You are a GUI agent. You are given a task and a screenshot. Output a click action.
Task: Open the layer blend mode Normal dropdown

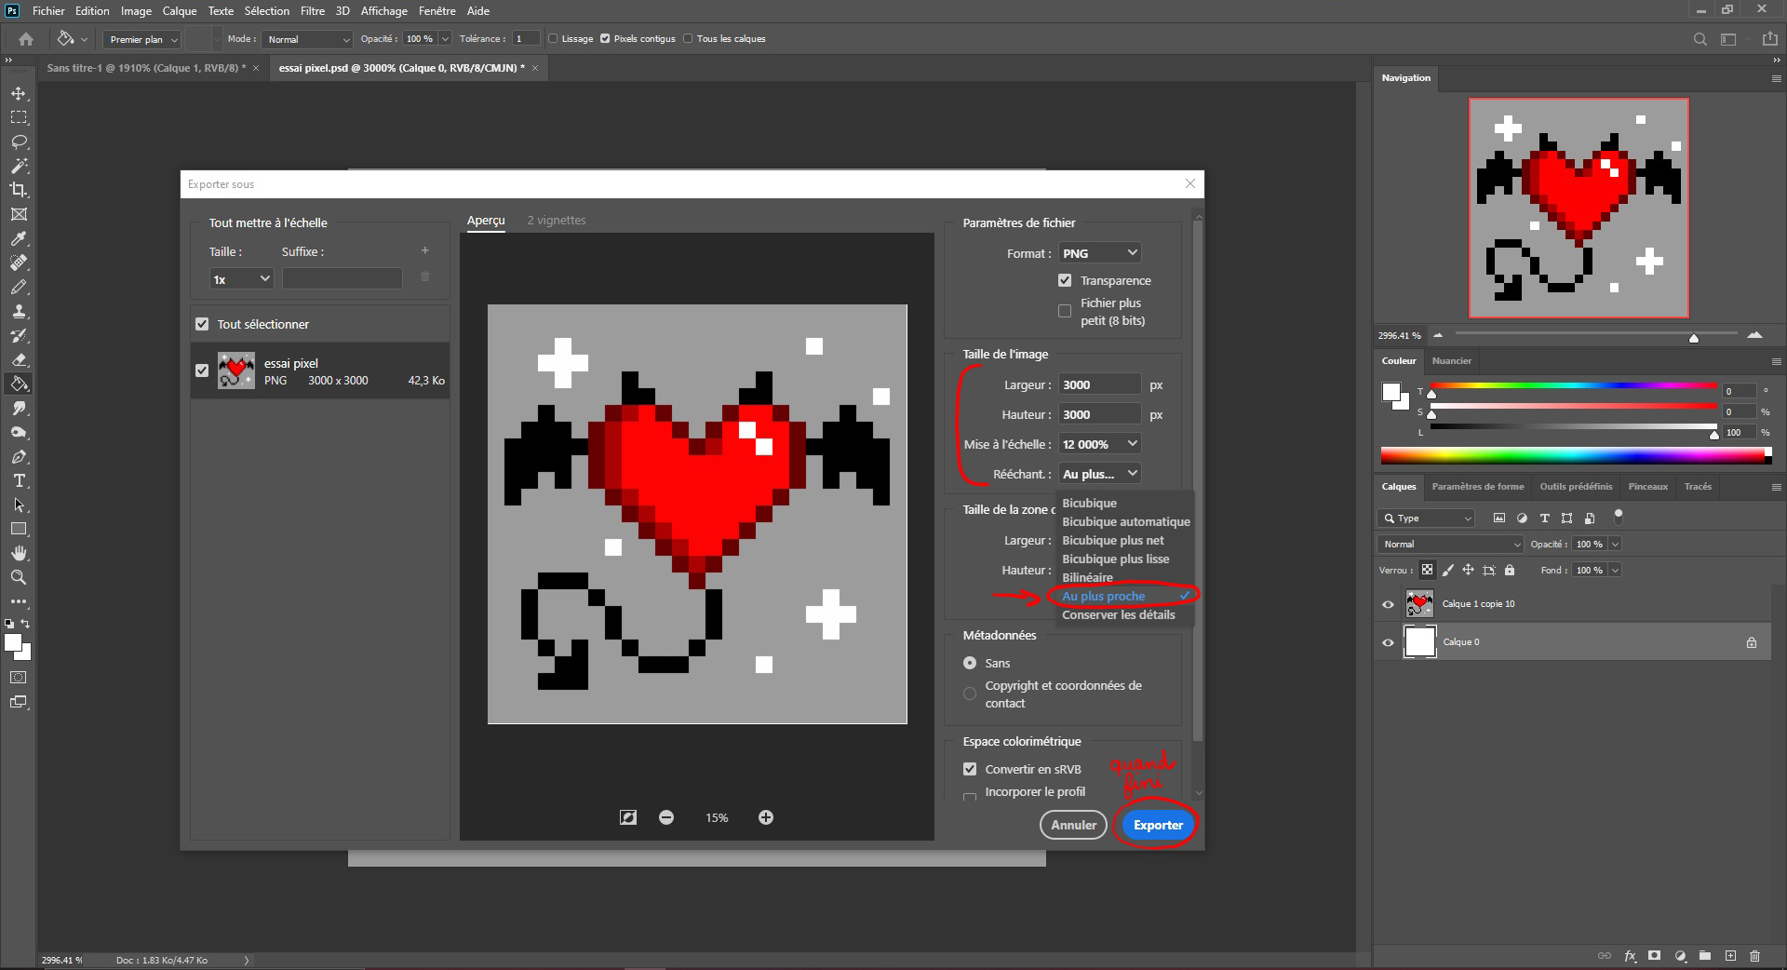point(1448,544)
